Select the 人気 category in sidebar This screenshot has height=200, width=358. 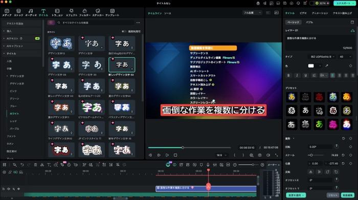(x=9, y=61)
